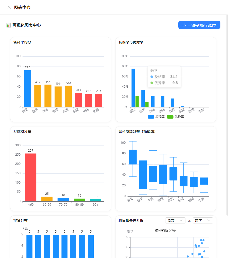Click the 数学 data tooltip overlay
Viewport: 228px width, 258px height.
pyautogui.click(x=164, y=76)
